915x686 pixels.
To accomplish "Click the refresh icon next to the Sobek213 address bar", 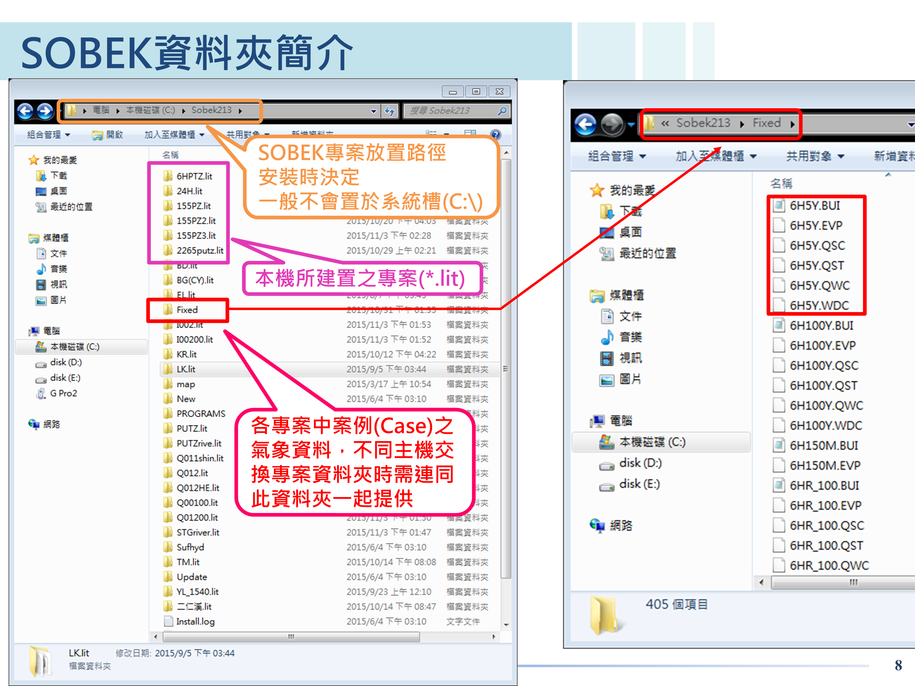I will click(389, 111).
